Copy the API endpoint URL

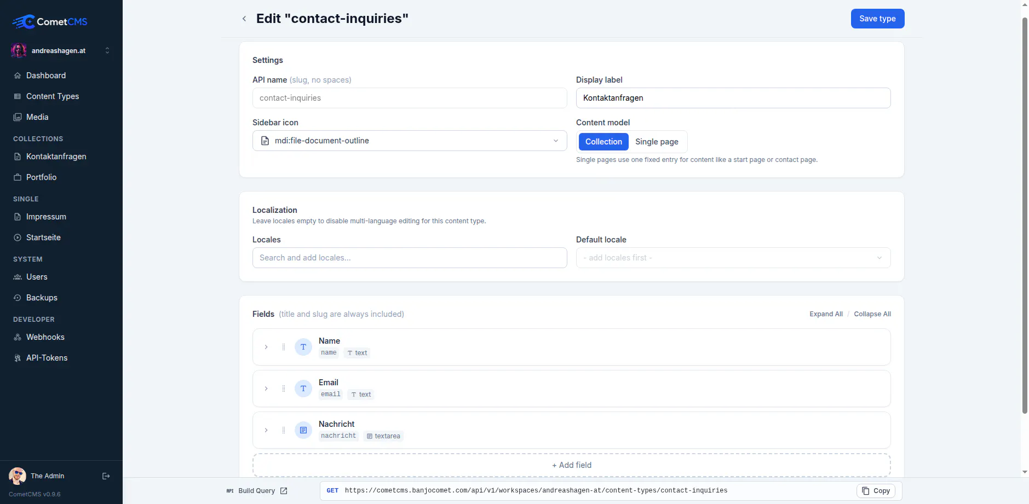coord(876,491)
